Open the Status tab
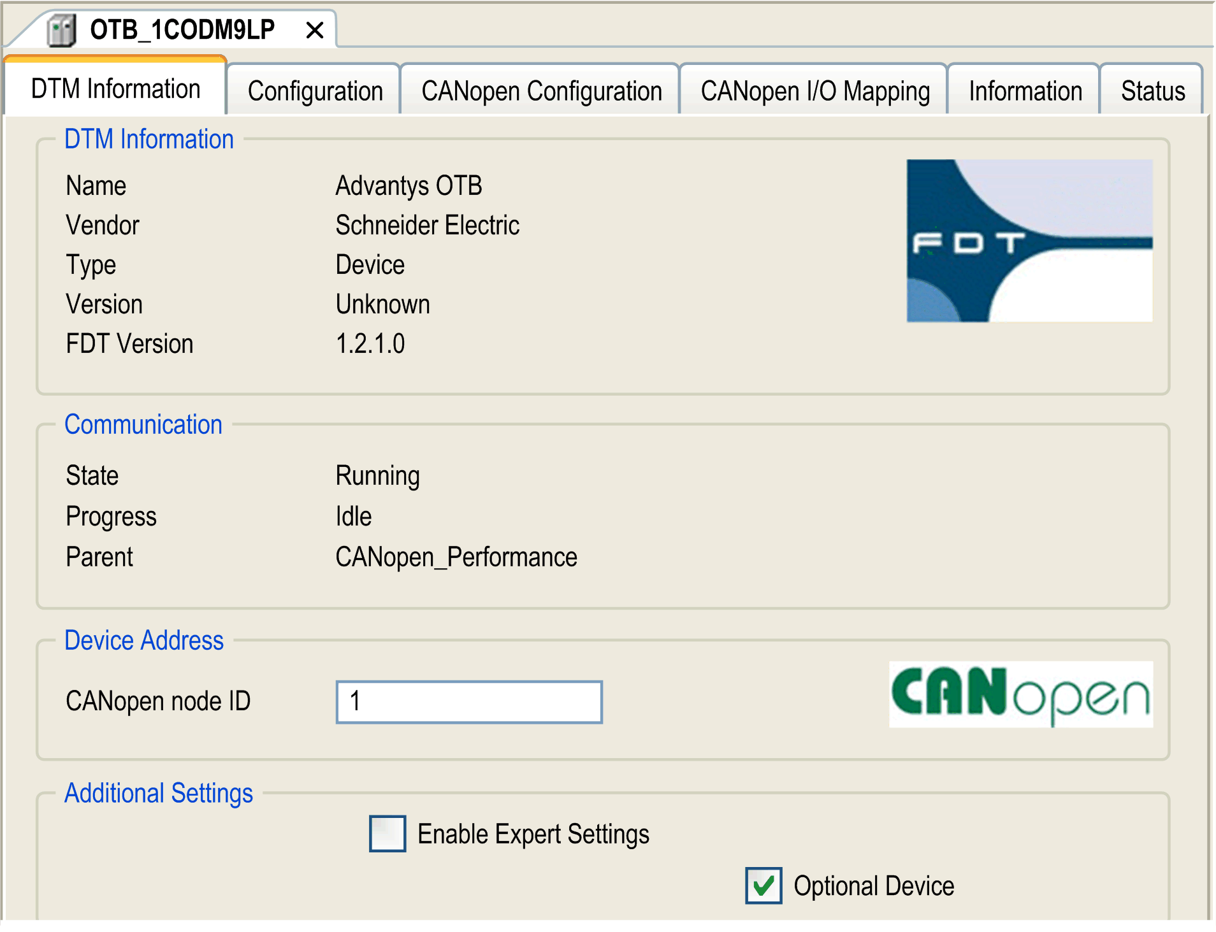This screenshot has width=1216, height=932. 1152,90
